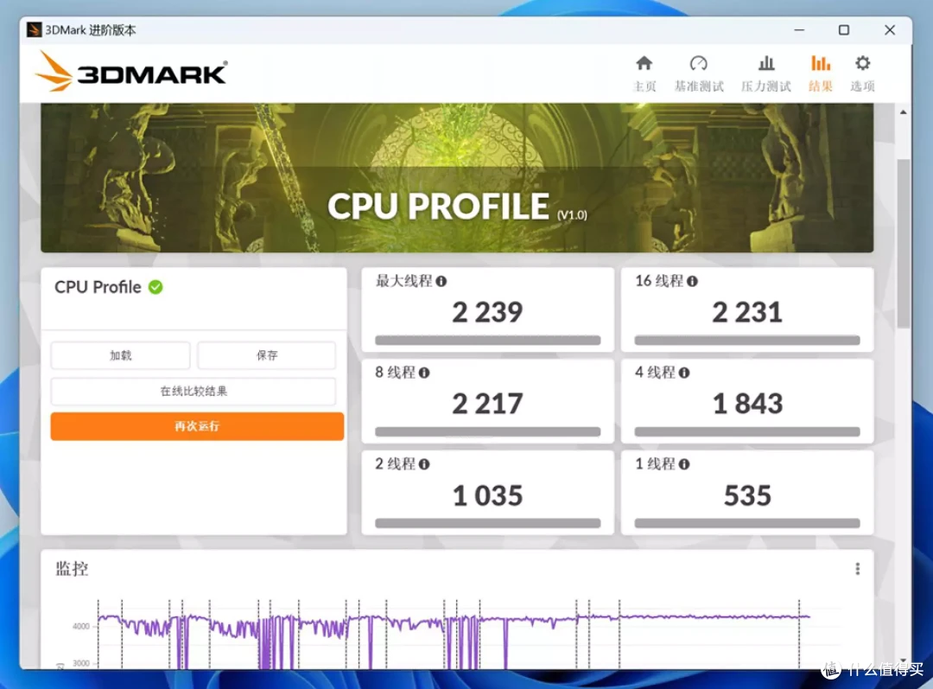The height and width of the screenshot is (689, 933).
Task: Click the max threads score bar
Action: pos(487,340)
